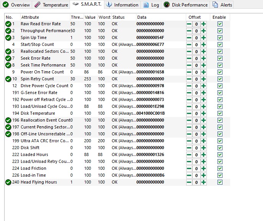This screenshot has width=263, height=221.
Task: Click green check icon for Throughput Performance
Action: coord(8,31)
